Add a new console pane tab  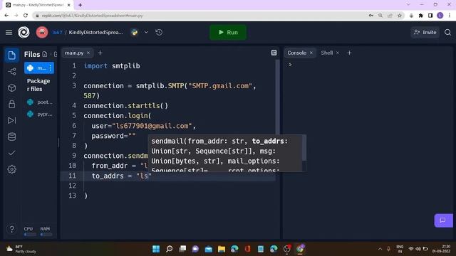(349, 53)
